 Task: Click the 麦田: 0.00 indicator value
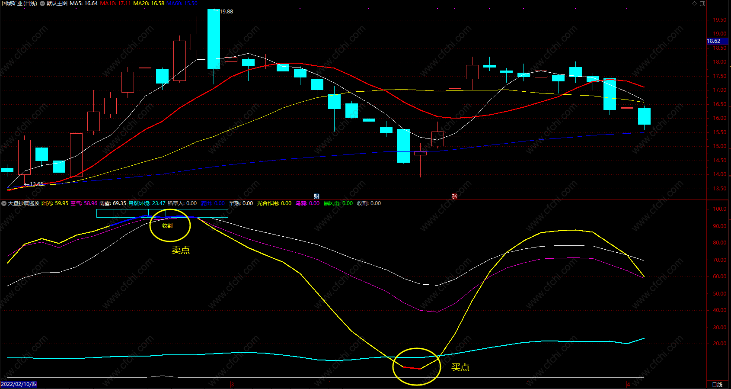pos(213,203)
